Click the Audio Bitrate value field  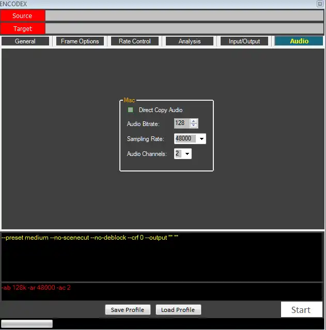pos(182,123)
